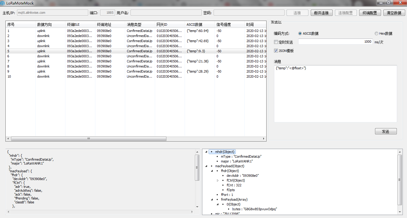The height and width of the screenshot is (218, 407).
Task: Click the 发送 send button
Action: pos(386,131)
